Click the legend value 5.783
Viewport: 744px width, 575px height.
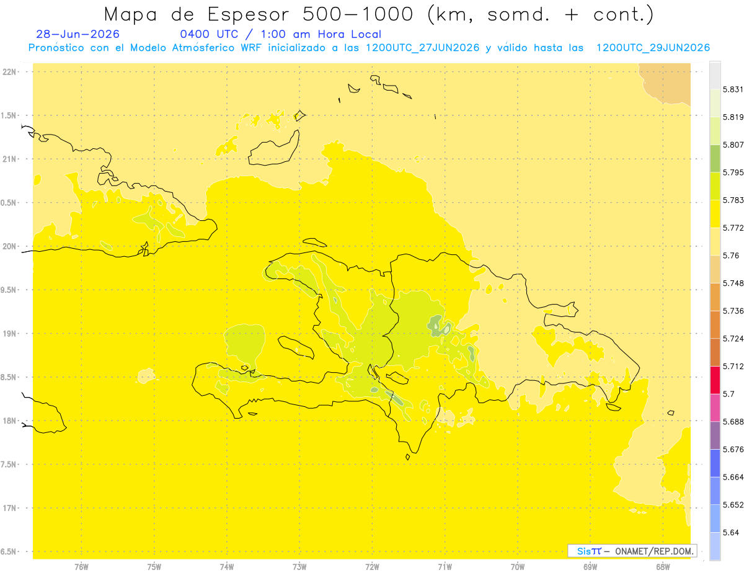pos(733,200)
